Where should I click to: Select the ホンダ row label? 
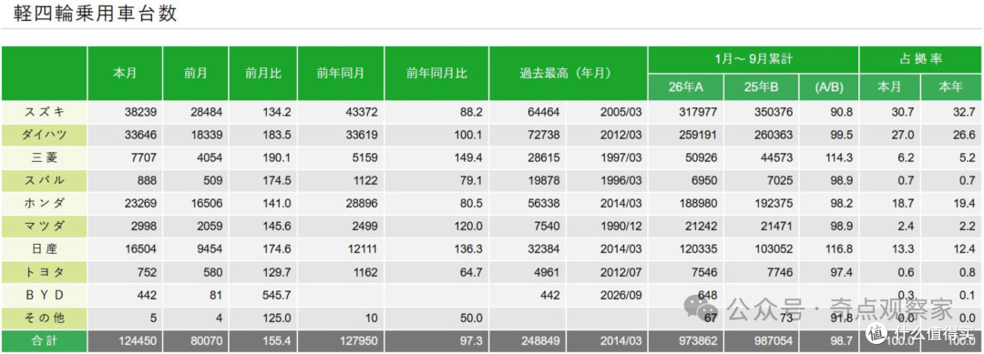[x=44, y=204]
